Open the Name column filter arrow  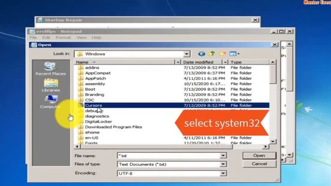pos(178,62)
